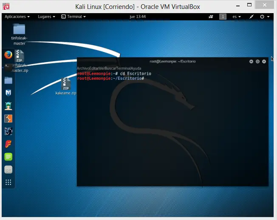This screenshot has width=277, height=220.
Task: Close the Kali Linux VirtualBox window
Action: 264,5
